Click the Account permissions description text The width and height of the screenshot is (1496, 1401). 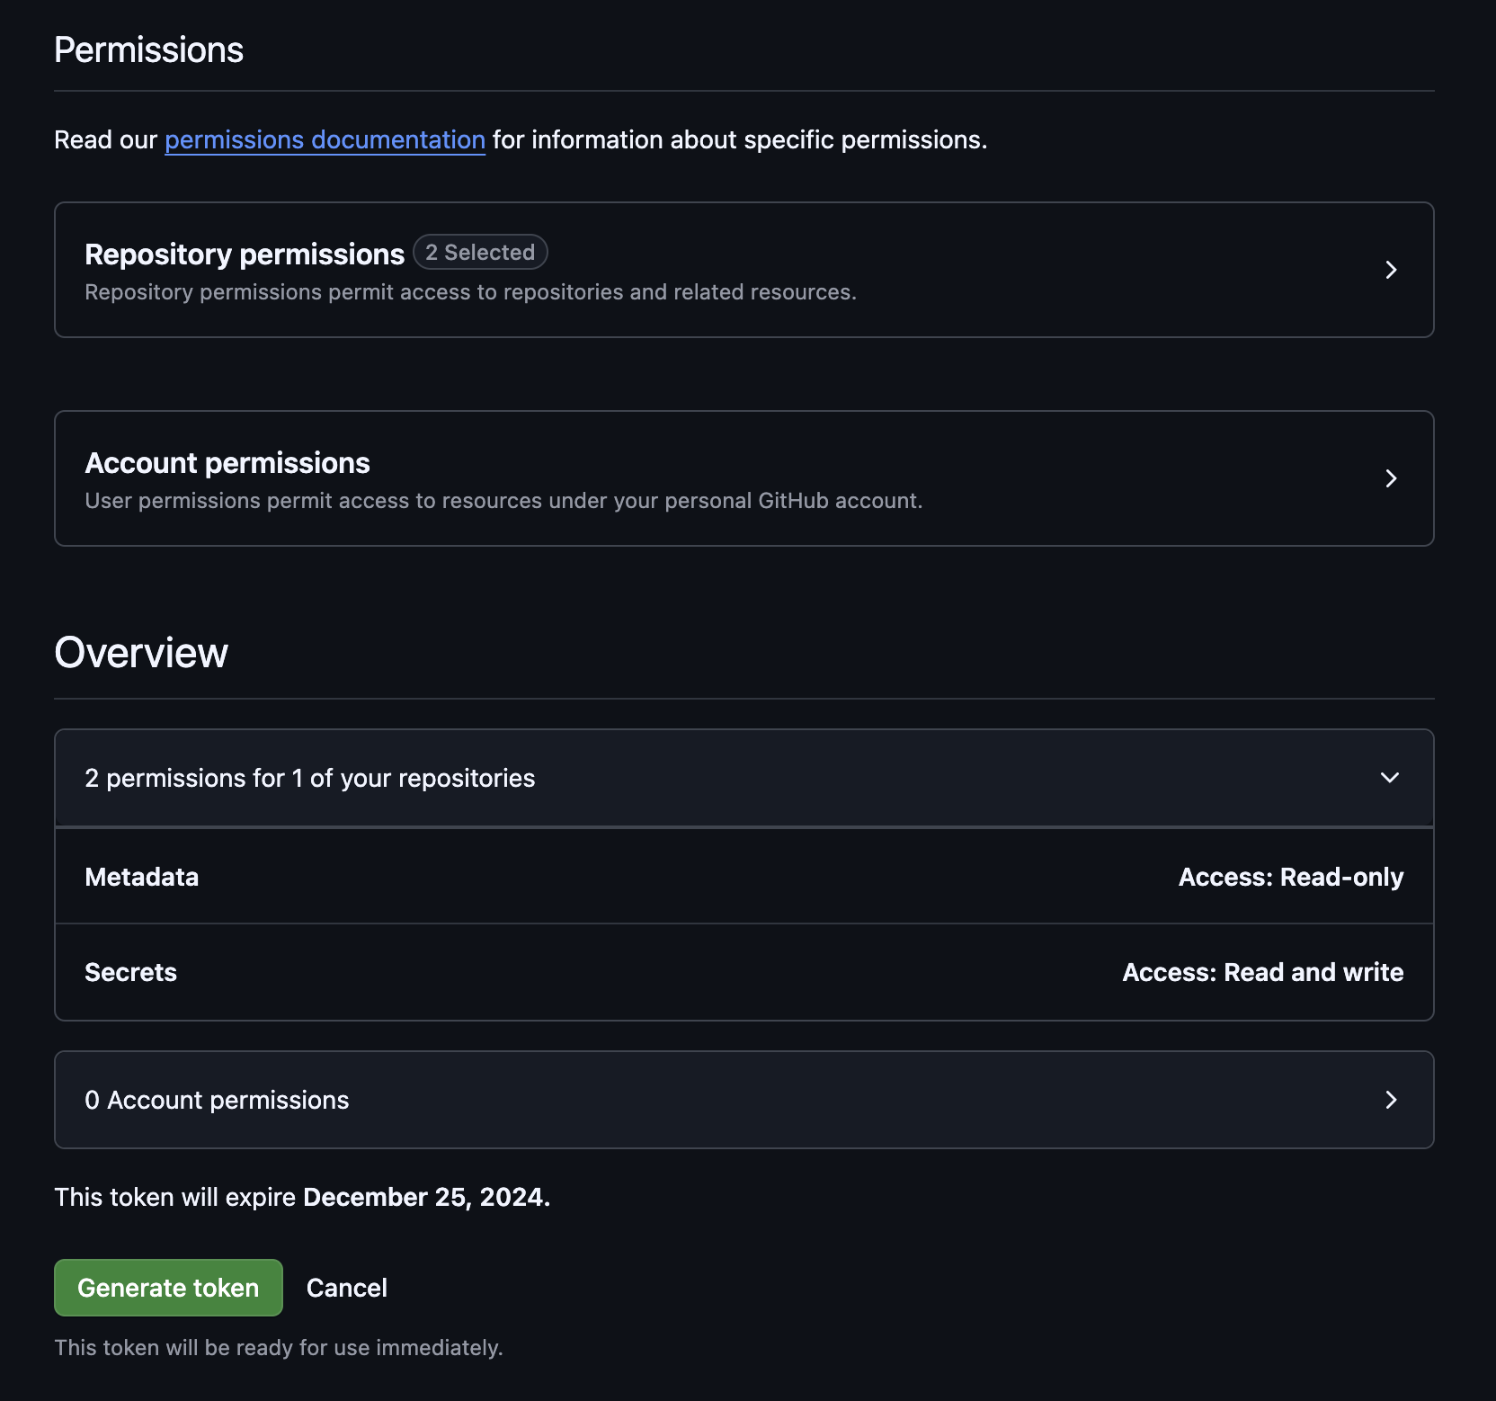tap(503, 501)
